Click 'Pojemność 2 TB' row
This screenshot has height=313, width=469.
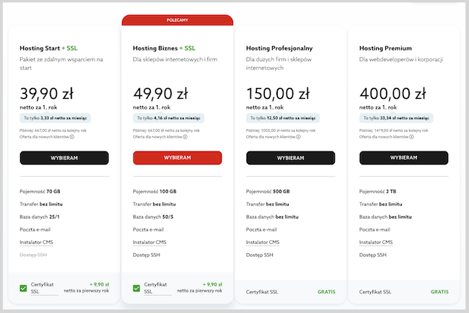point(377,192)
